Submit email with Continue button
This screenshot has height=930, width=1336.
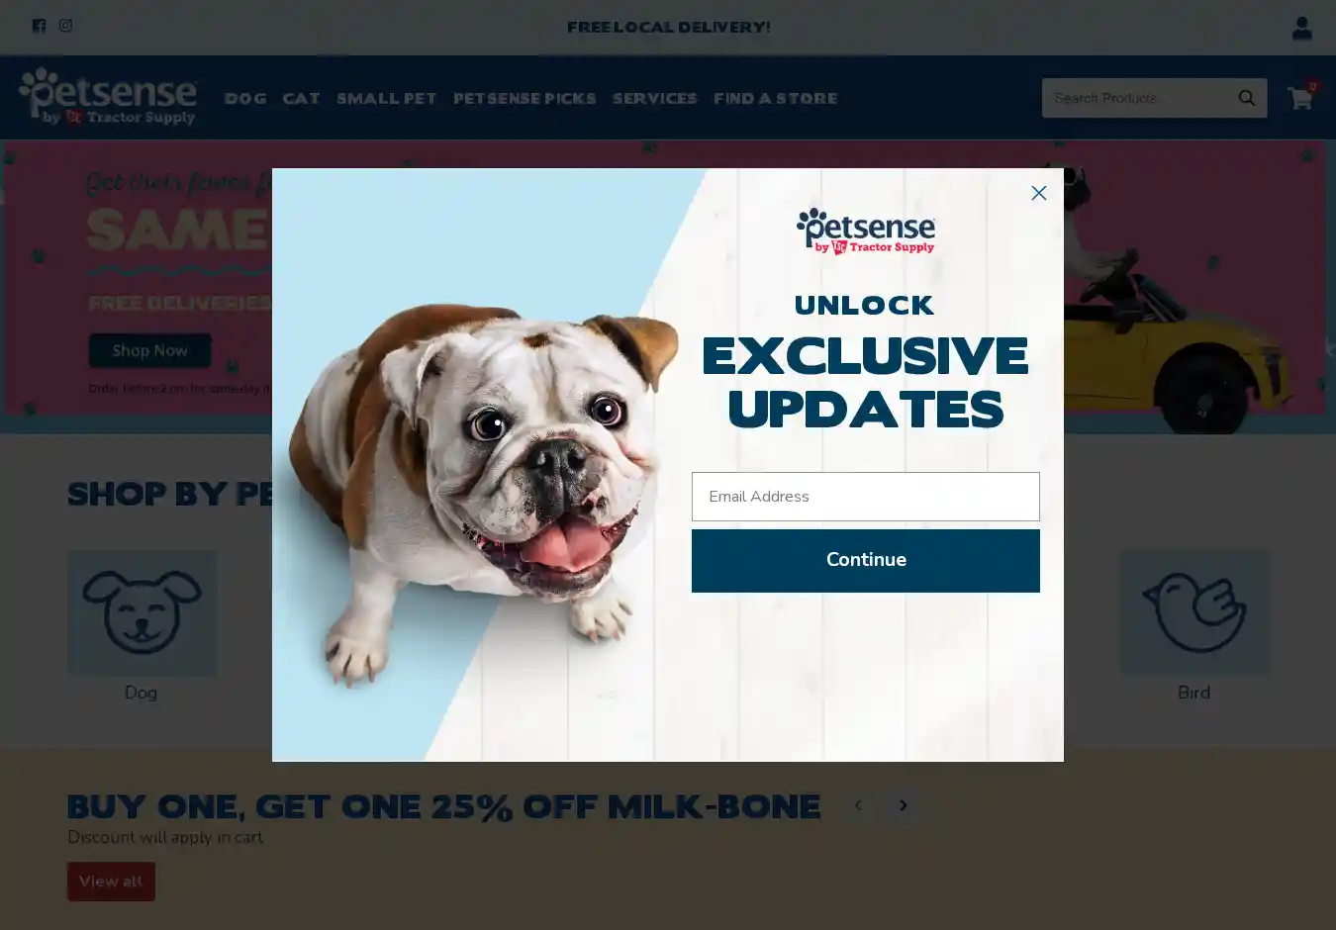(x=866, y=561)
